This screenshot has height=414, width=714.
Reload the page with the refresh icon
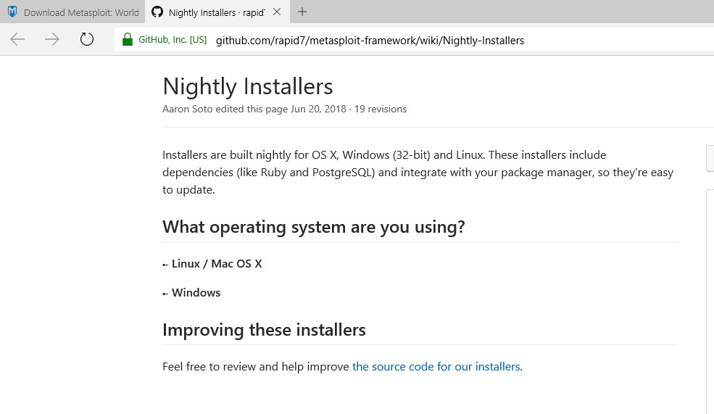(x=87, y=40)
